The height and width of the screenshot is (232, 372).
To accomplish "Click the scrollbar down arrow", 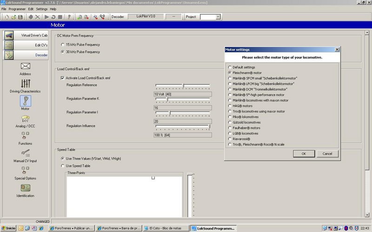I will point(367,215).
